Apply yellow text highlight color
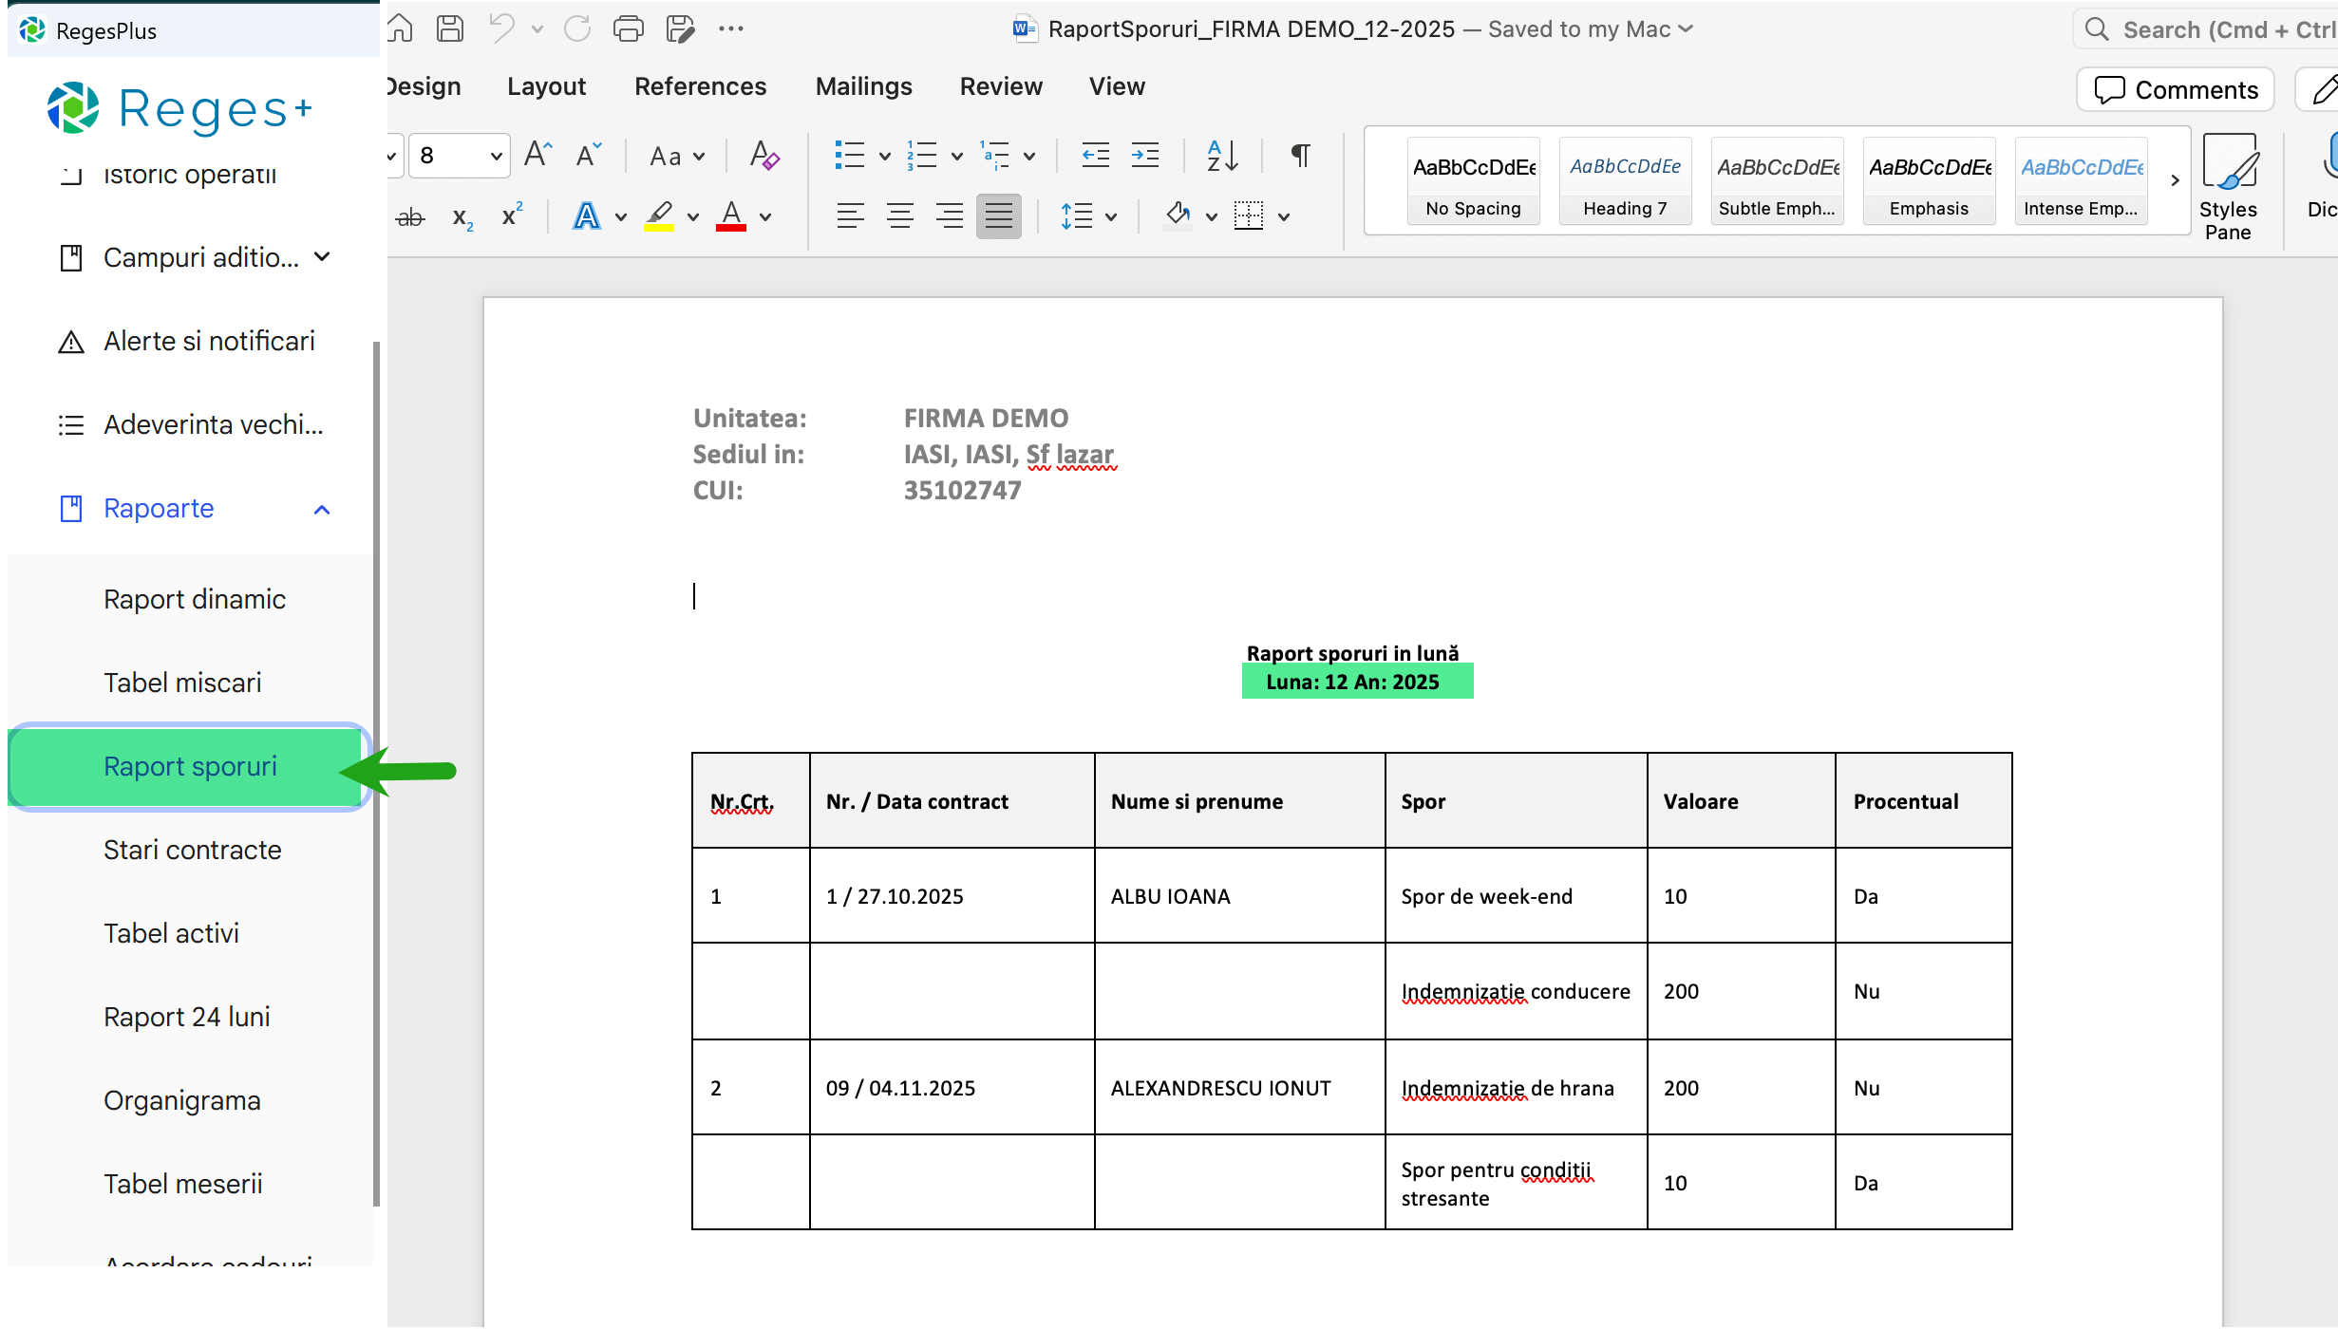 659,216
